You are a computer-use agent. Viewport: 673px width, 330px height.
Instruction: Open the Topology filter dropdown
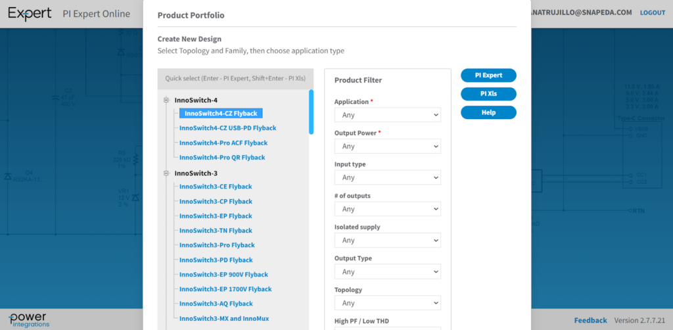tap(388, 303)
